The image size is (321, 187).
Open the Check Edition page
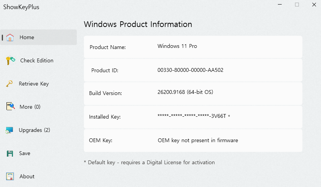37,60
